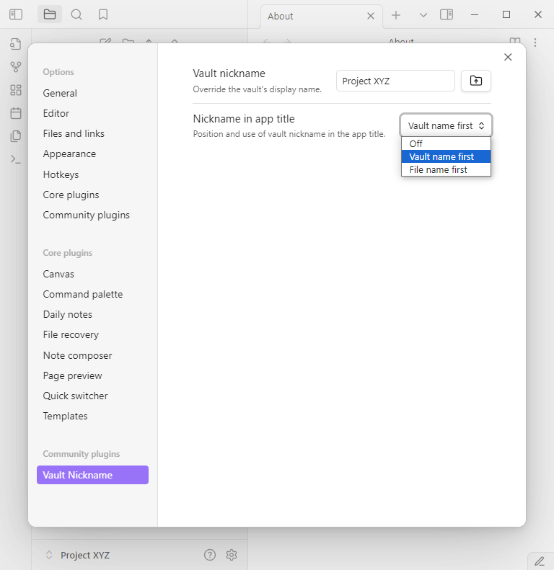Open graph view ribbon icon
This screenshot has height=570, width=554.
coord(16,67)
